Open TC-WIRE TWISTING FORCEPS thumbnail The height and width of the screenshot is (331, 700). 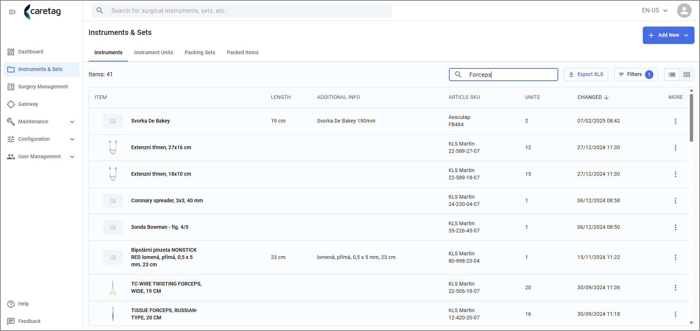point(113,288)
